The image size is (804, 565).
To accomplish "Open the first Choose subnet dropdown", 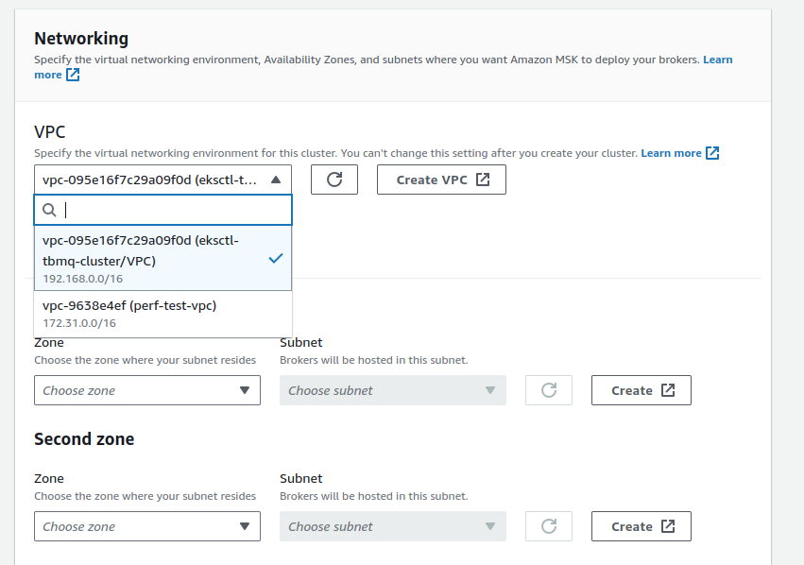I will click(x=392, y=390).
